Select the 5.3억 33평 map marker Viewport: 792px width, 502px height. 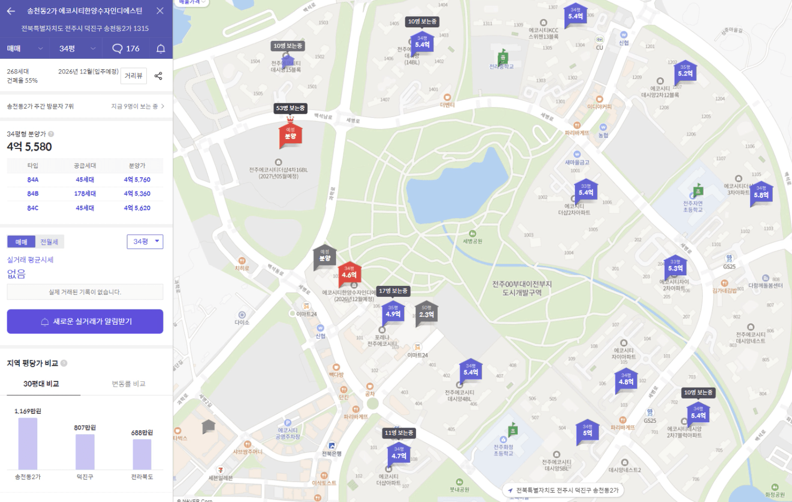click(675, 266)
